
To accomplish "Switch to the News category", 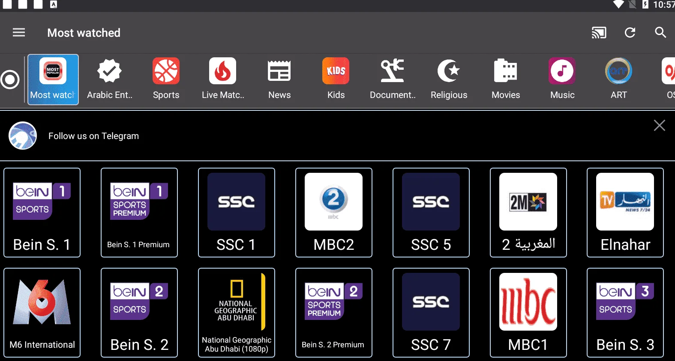I will tap(279, 80).
